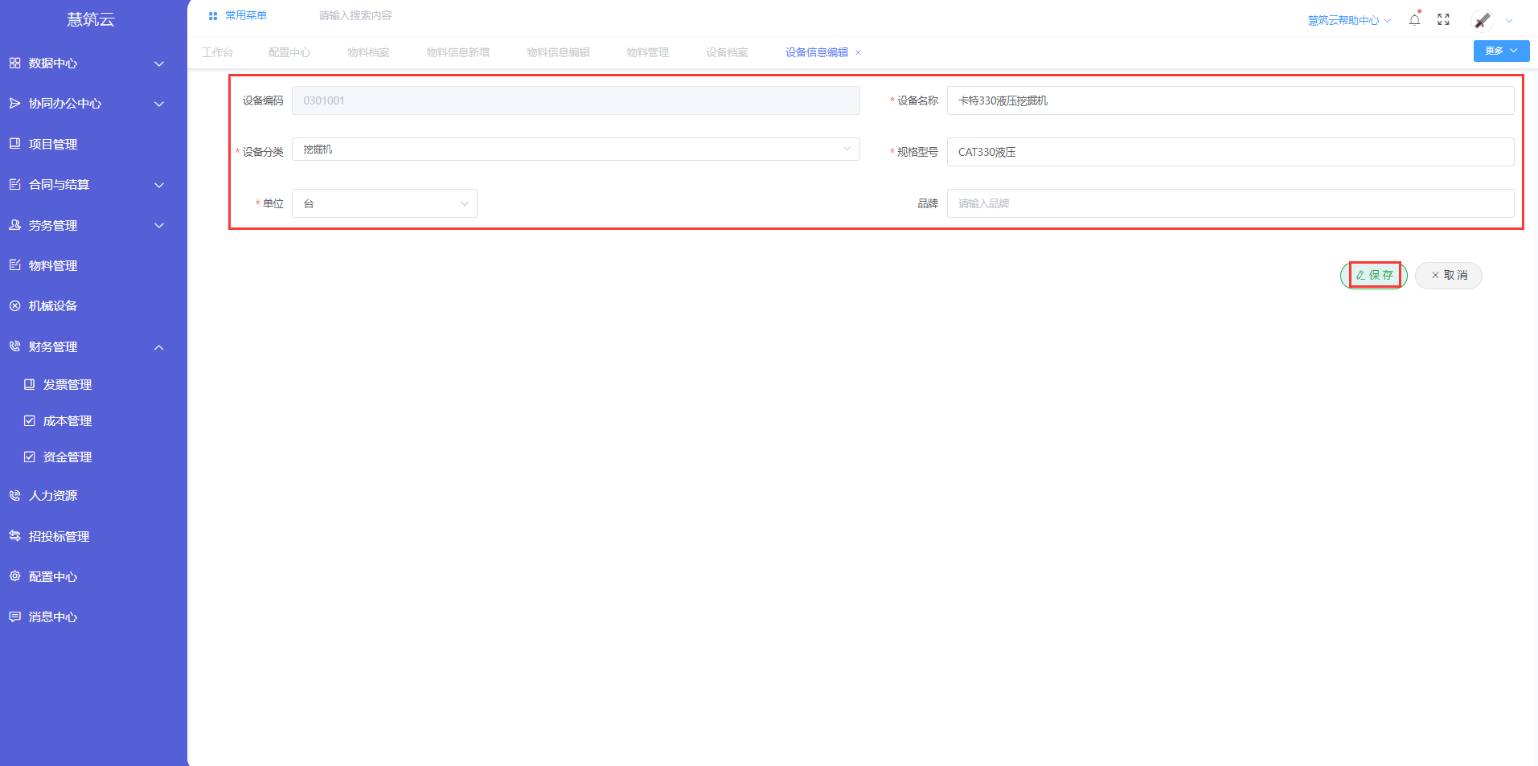Close the 设备信息编辑 tab
This screenshot has width=1538, height=766.
pos(858,52)
